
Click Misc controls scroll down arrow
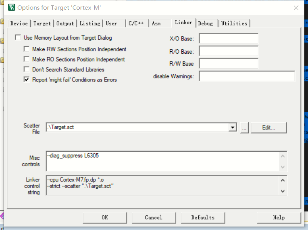283,167
